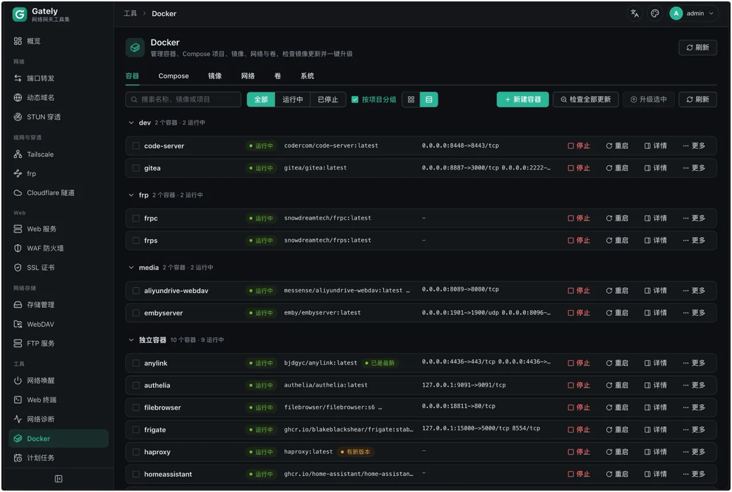Open 详情 for filebrowser
732x492 pixels.
pos(655,408)
